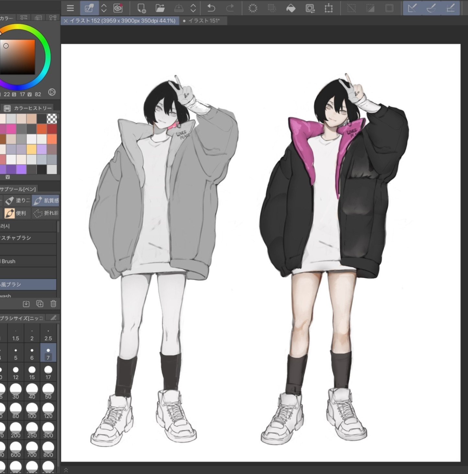Open a file with folder icon

pos(160,8)
